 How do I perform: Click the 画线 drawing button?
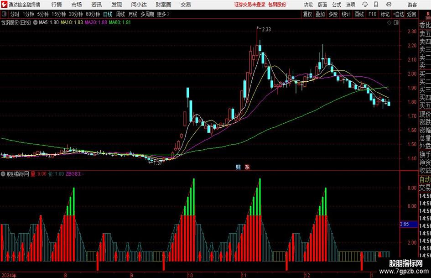click(359, 14)
